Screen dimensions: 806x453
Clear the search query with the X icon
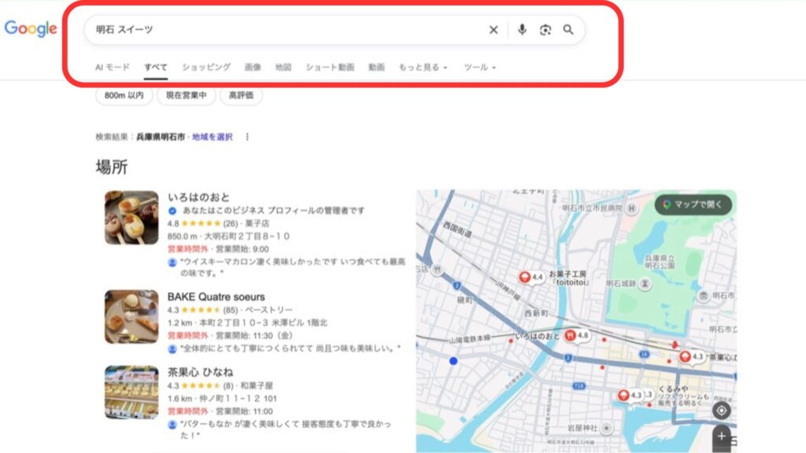(x=494, y=30)
